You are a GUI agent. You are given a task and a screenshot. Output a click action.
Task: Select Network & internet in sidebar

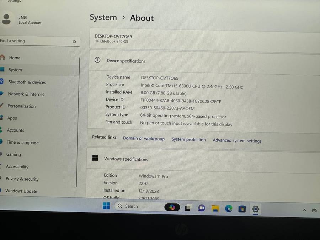26,94
